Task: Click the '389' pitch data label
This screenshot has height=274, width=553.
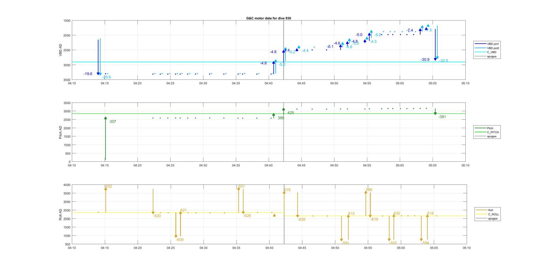Action: coord(281,118)
